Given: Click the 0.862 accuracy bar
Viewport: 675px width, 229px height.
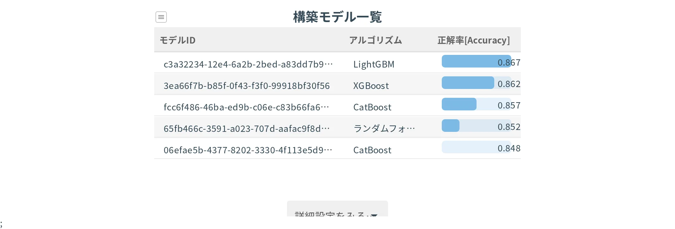Looking at the screenshot, I should 477,83.
